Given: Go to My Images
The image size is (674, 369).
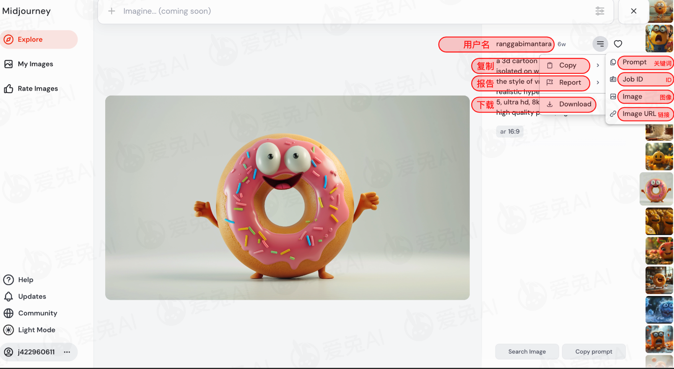Looking at the screenshot, I should pos(35,64).
